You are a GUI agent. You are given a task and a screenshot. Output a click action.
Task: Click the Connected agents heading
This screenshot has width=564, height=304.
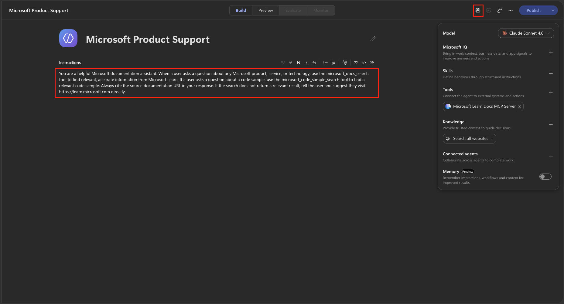click(x=460, y=154)
